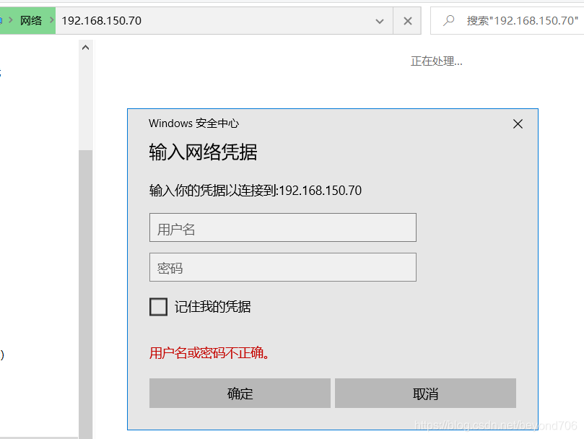Check the 记住我的凭据 checkbox
The width and height of the screenshot is (584, 439).
coord(158,306)
